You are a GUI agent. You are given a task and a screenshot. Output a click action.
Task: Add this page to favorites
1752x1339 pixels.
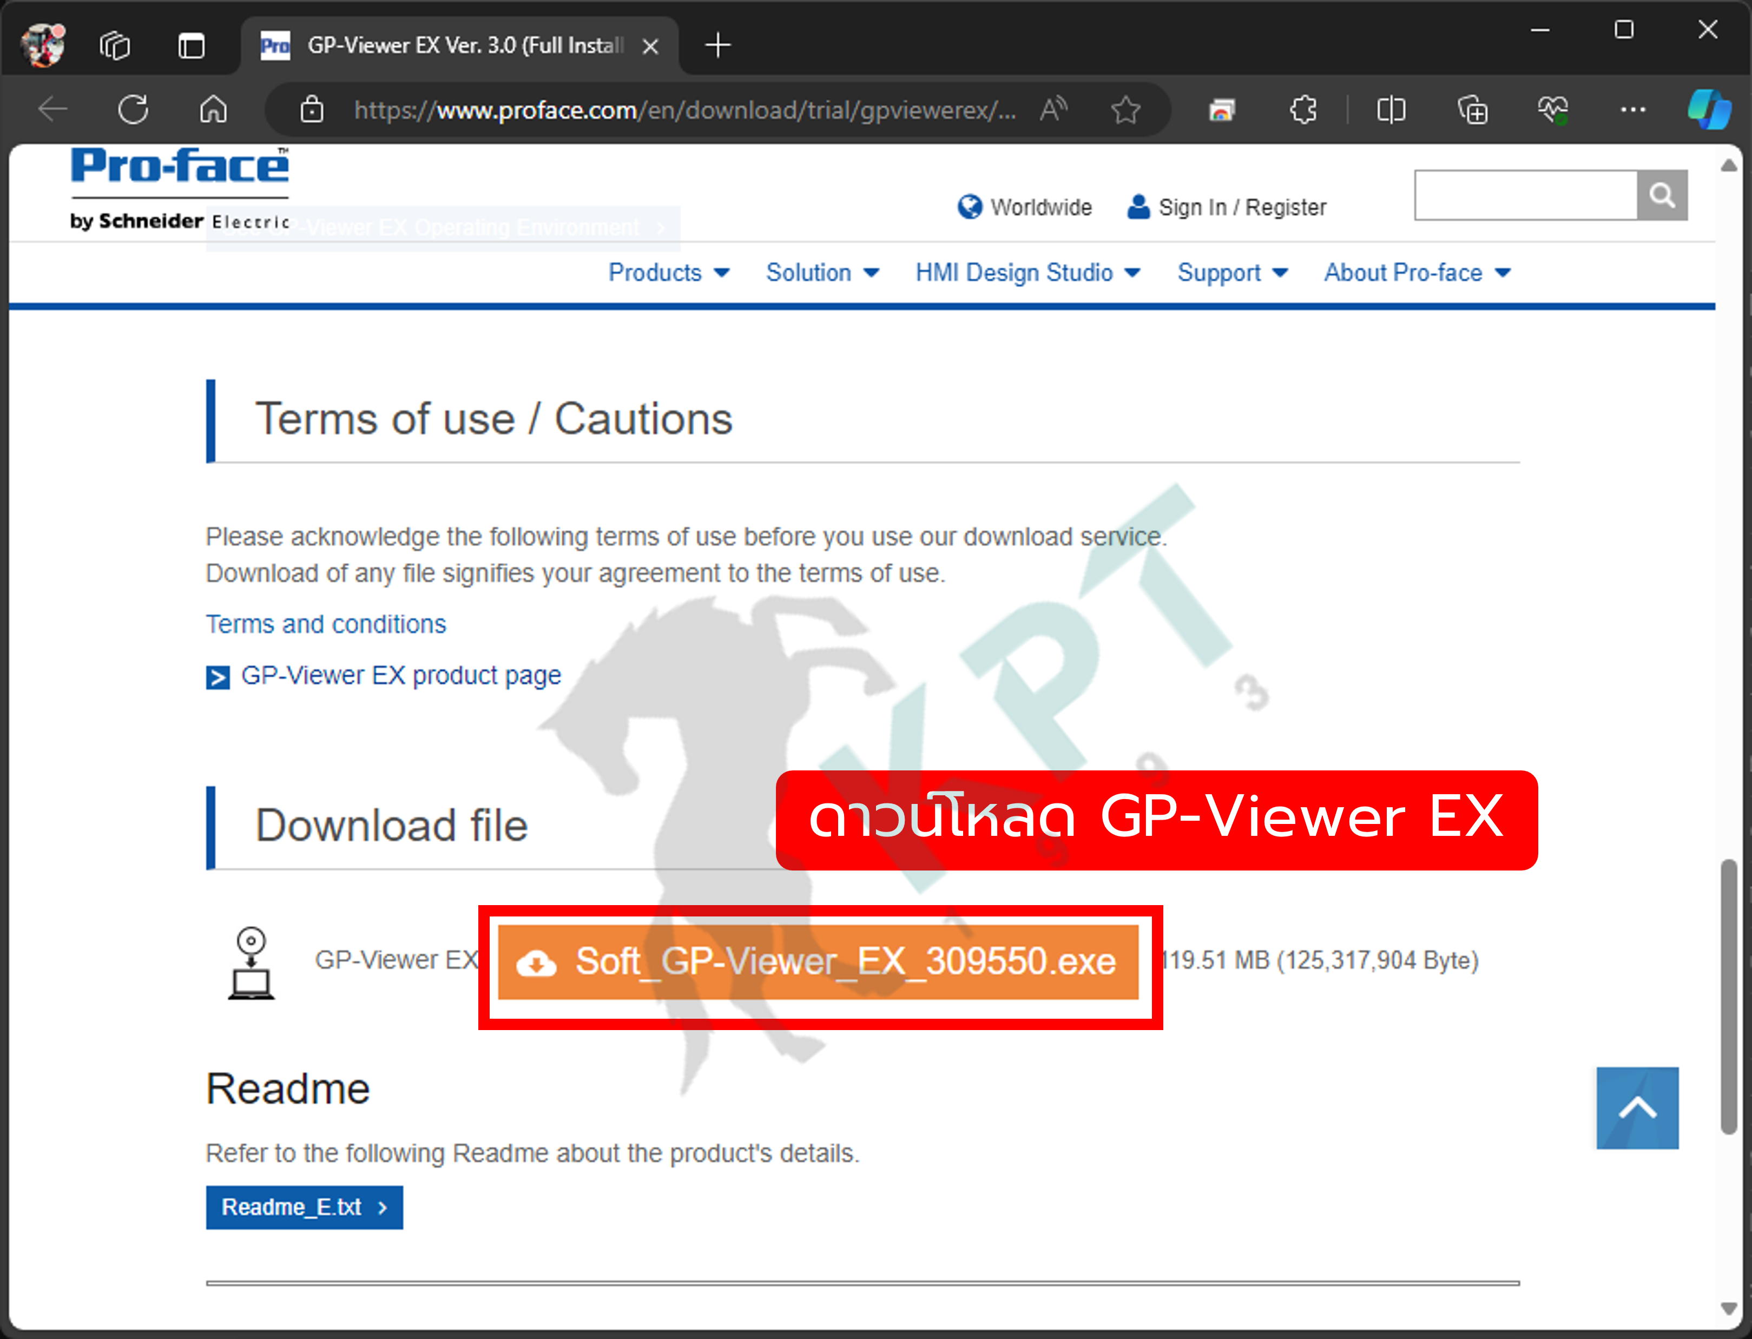pos(1125,109)
